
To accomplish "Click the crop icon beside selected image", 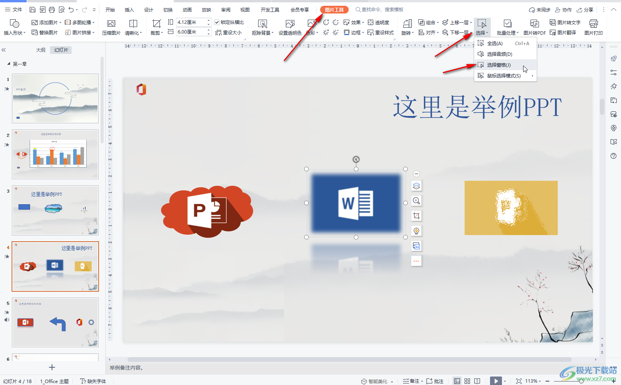I will (416, 216).
